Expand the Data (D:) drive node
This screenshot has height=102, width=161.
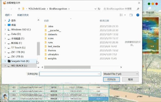click(x=5, y=34)
